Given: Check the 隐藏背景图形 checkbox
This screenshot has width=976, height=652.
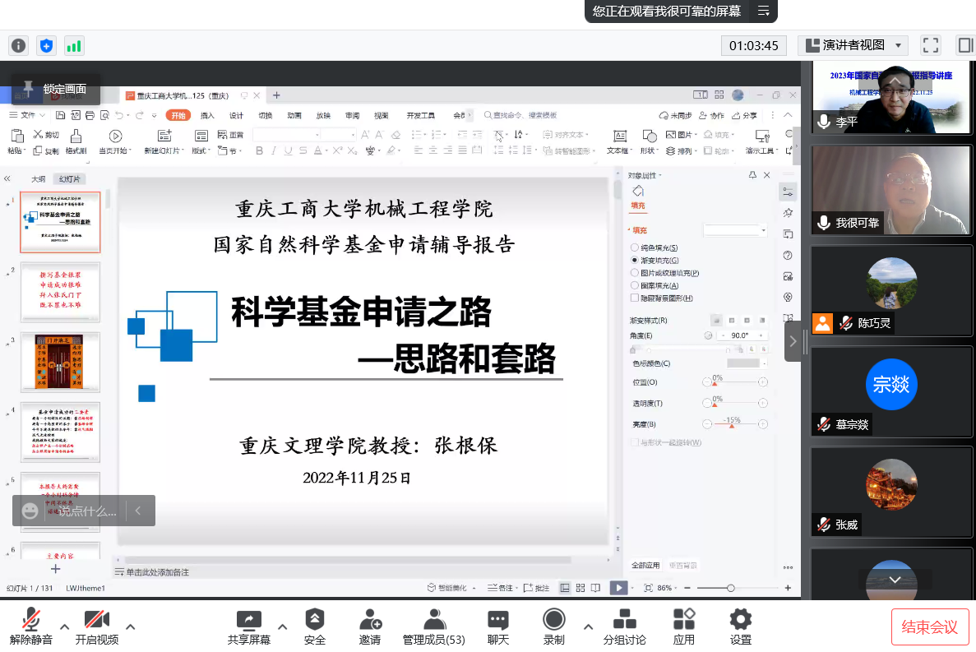Looking at the screenshot, I should 634,298.
